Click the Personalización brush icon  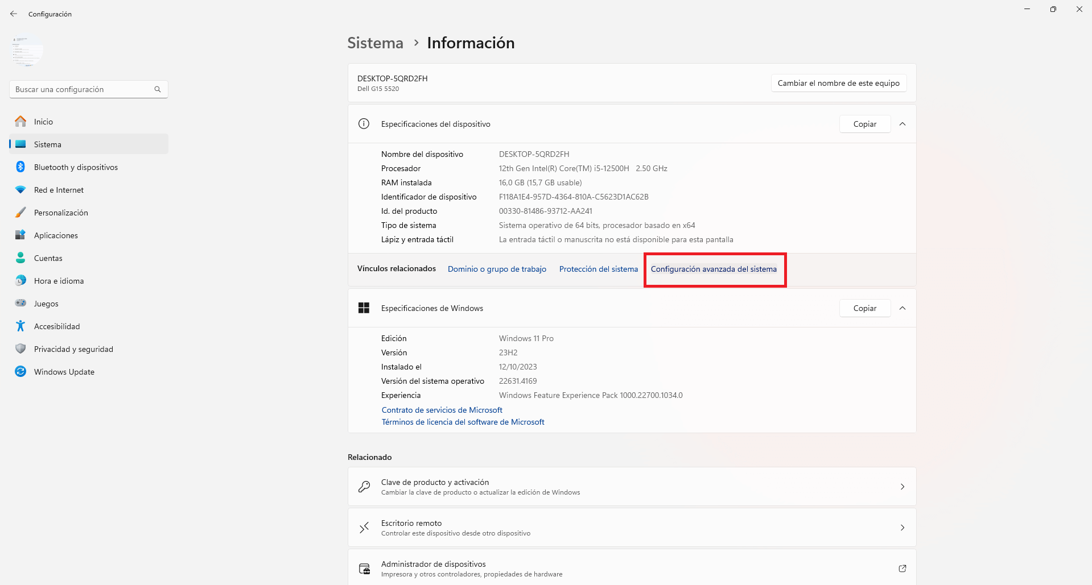pos(20,212)
